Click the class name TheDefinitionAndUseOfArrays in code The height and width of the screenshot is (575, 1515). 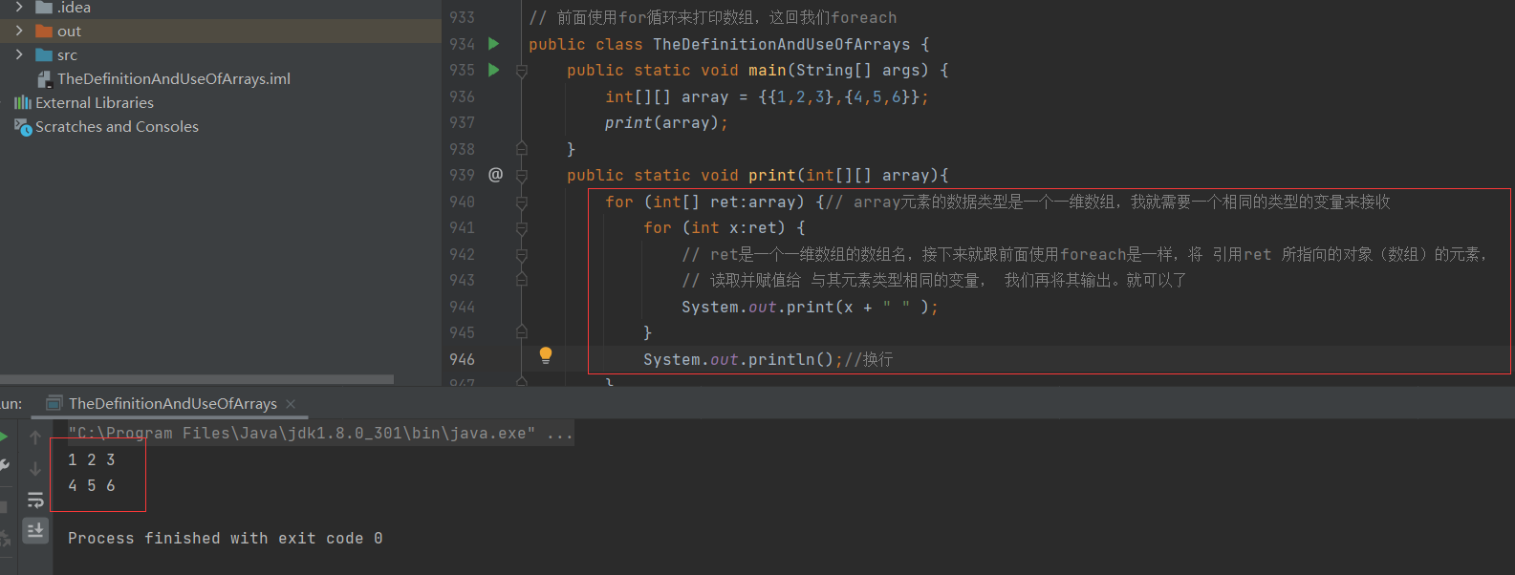[x=782, y=44]
